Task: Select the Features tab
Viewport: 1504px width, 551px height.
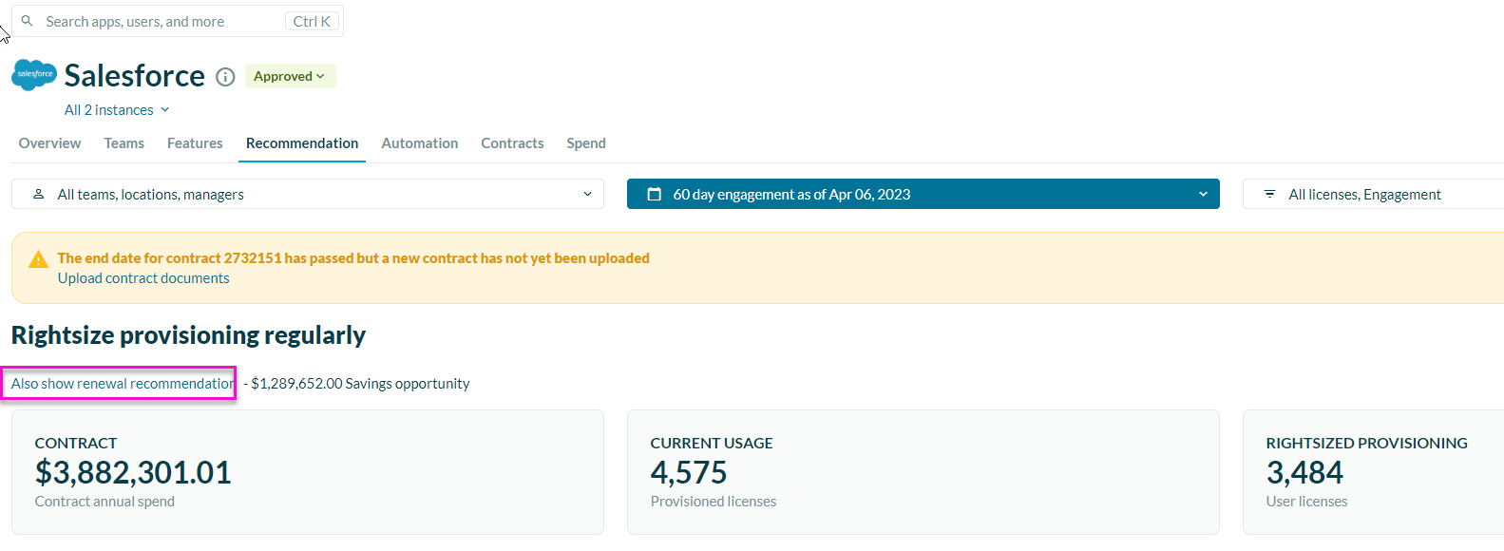Action: (195, 143)
